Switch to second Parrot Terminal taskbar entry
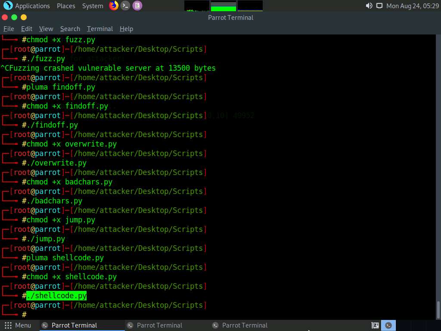The width and height of the screenshot is (441, 331). click(167, 325)
